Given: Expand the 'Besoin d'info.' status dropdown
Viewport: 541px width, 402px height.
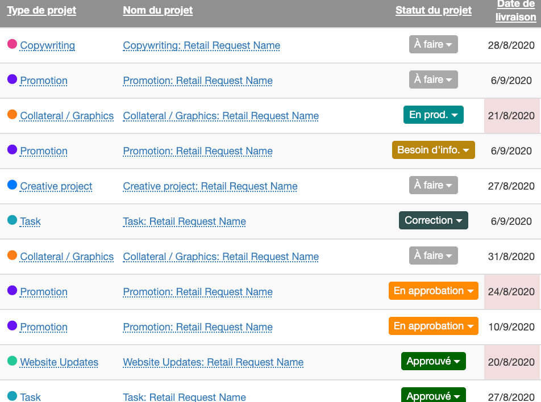Looking at the screenshot, I should pyautogui.click(x=433, y=150).
